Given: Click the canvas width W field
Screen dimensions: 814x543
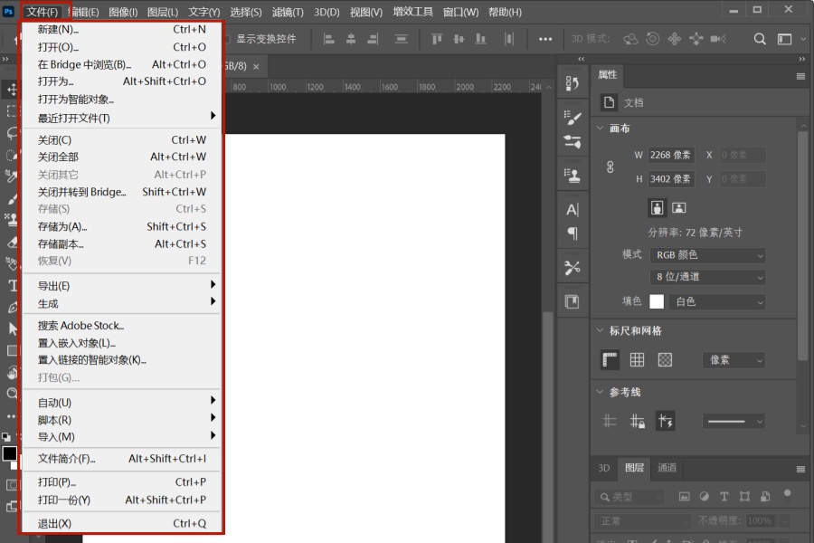Looking at the screenshot, I should pos(671,155).
